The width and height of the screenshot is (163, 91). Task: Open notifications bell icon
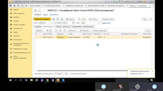[x=22, y=6]
